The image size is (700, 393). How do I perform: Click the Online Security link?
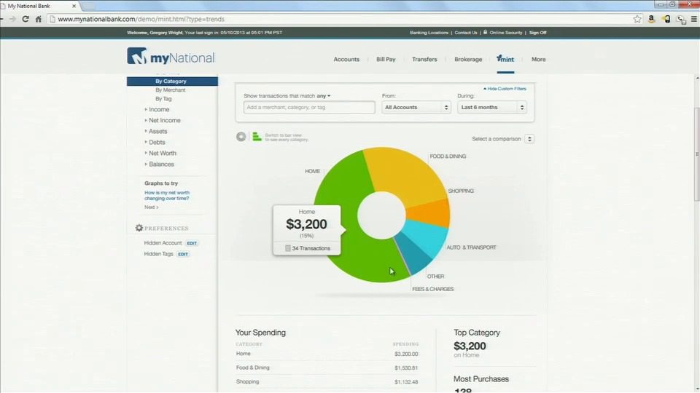point(506,33)
